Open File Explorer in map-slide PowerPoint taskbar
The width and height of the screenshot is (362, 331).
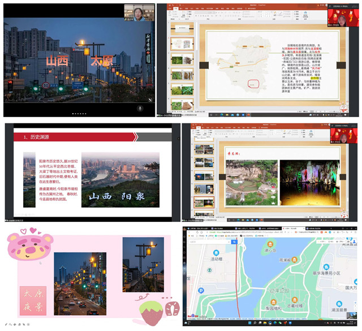[x=227, y=114]
